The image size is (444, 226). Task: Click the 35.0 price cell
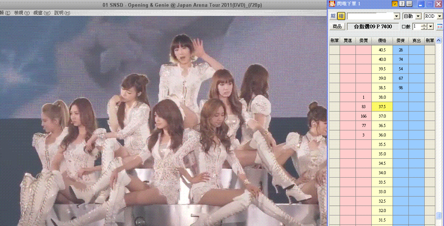pos(382,154)
